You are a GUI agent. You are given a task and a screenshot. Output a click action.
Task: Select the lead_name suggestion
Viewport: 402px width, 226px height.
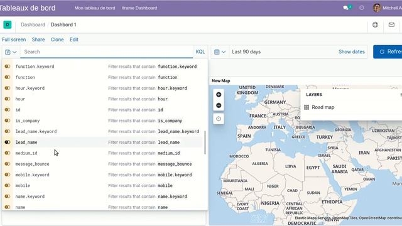click(103, 142)
